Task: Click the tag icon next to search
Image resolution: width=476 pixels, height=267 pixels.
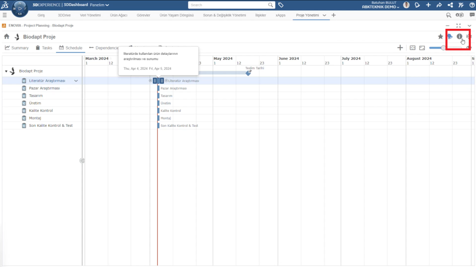Action: (281, 5)
